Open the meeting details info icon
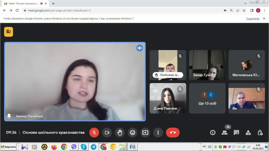 tap(213, 133)
